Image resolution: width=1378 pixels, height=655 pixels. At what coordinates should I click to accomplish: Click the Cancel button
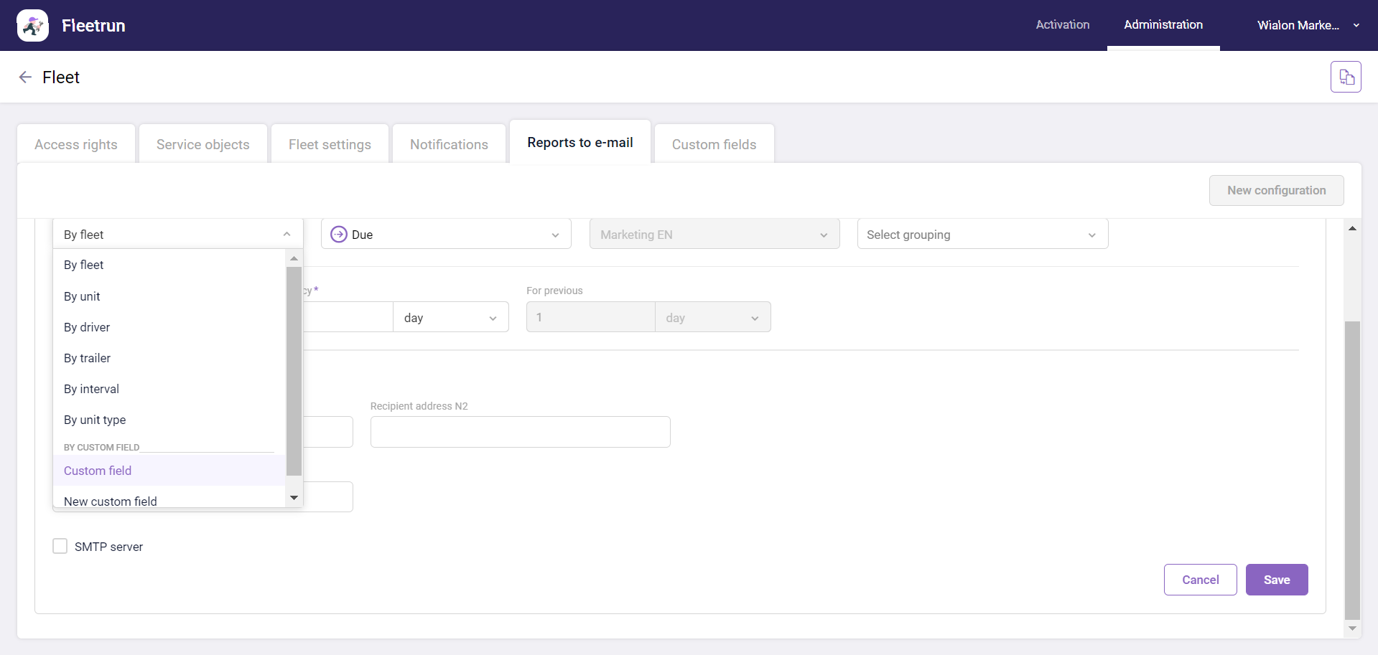[x=1200, y=580]
